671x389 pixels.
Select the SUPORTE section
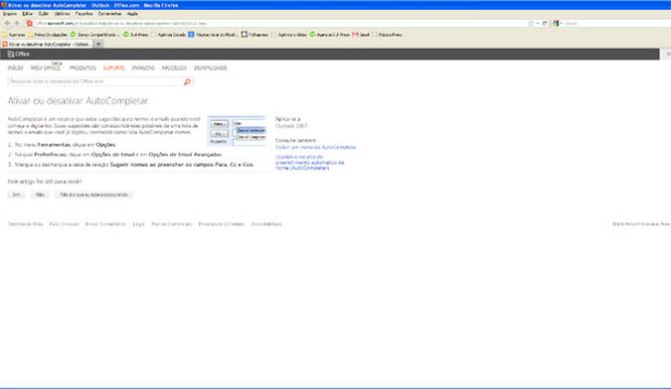click(x=114, y=67)
